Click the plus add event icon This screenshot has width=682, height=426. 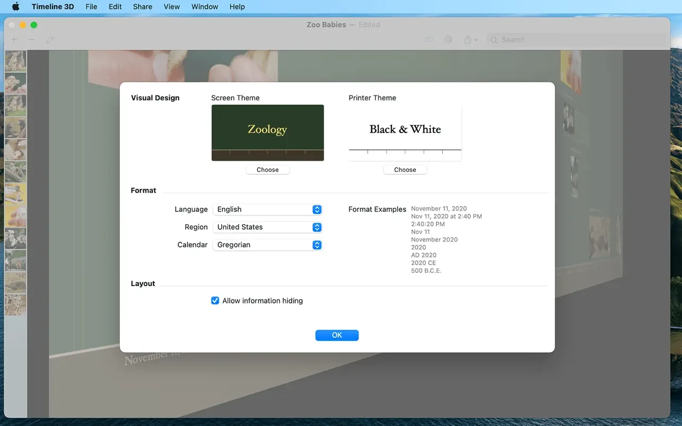14,40
